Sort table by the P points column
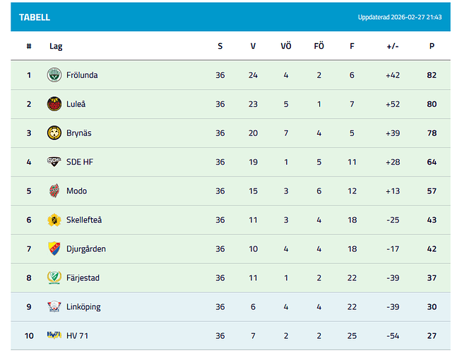Image resolution: width=457 pixels, height=353 pixels. [x=432, y=46]
